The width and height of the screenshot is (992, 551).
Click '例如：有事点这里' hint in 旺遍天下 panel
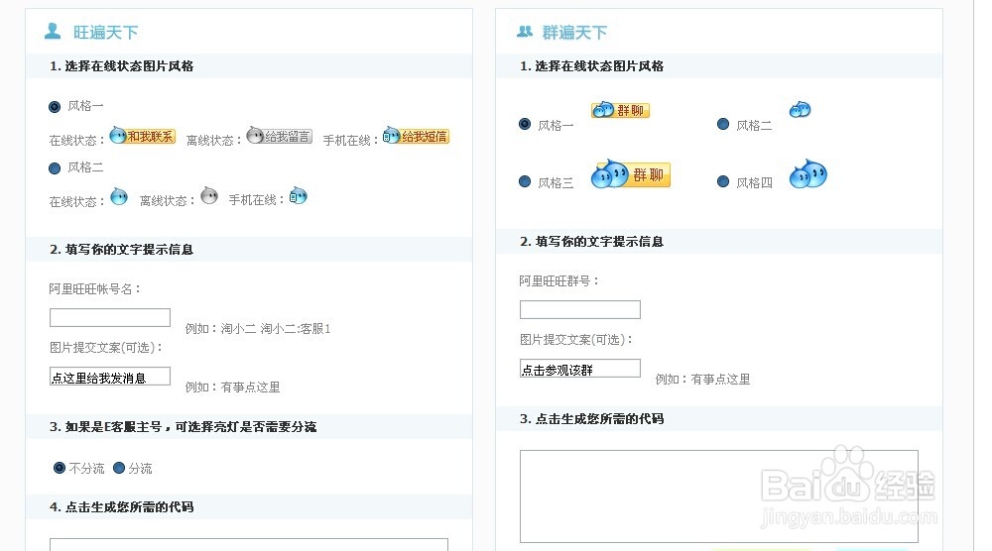point(233,386)
